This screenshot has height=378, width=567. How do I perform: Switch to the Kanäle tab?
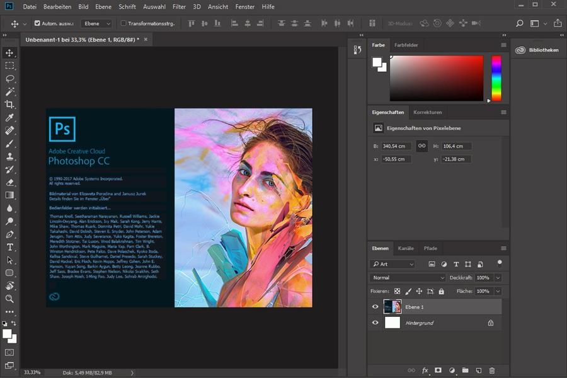(x=406, y=248)
